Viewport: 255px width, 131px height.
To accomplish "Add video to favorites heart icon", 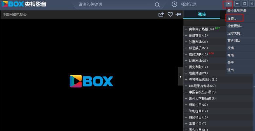I will [x=170, y=14].
